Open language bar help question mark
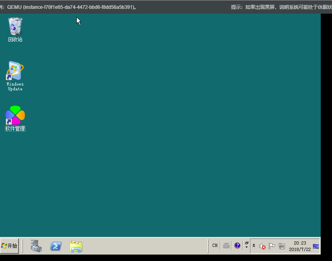The height and width of the screenshot is (261, 332). pyautogui.click(x=237, y=245)
